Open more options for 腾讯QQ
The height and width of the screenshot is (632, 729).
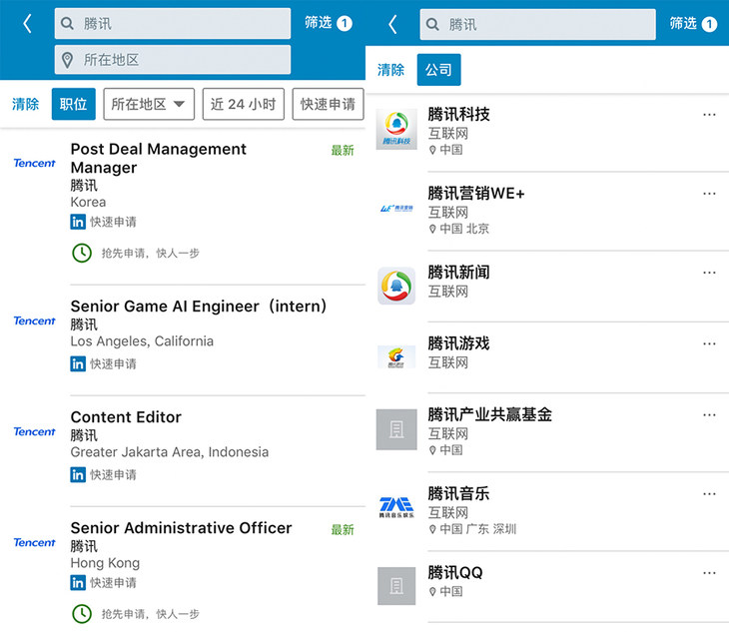coord(709,572)
